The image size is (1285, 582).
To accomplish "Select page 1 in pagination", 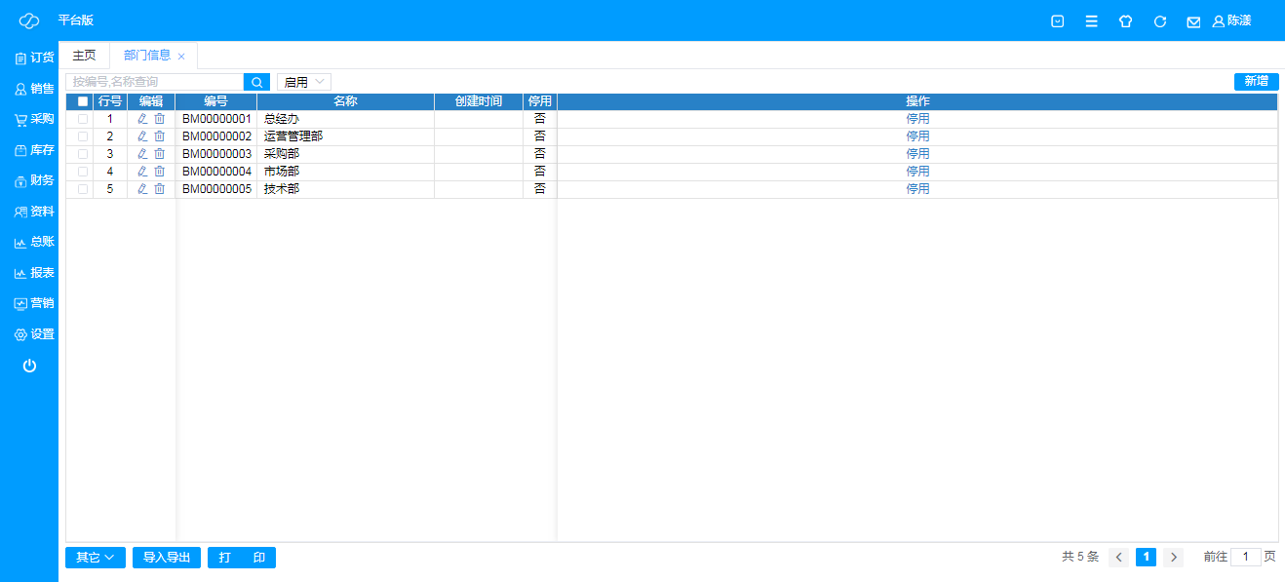I will tap(1147, 558).
